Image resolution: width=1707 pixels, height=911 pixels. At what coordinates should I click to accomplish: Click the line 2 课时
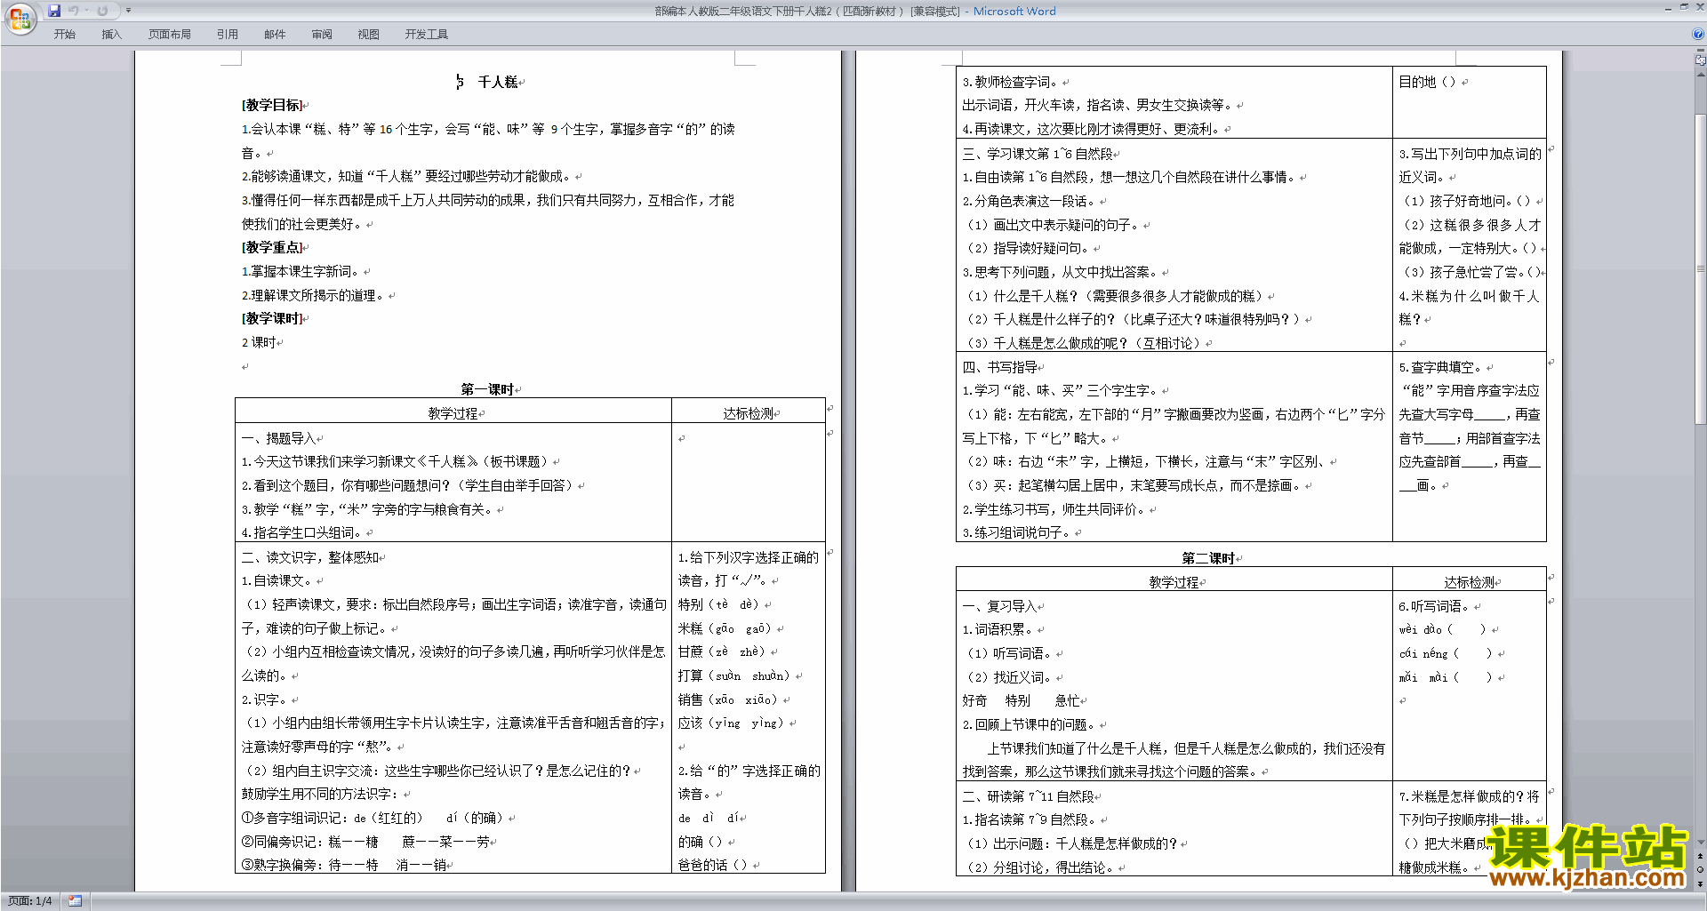pyautogui.click(x=259, y=342)
